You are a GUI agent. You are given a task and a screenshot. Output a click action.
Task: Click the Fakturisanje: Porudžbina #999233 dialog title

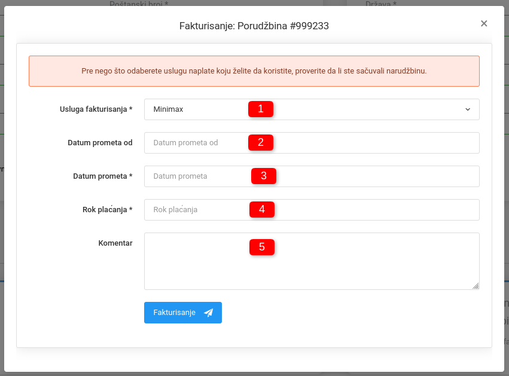254,26
